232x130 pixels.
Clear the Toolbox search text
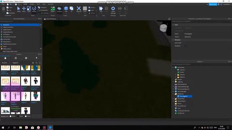pyautogui.click(x=33, y=63)
